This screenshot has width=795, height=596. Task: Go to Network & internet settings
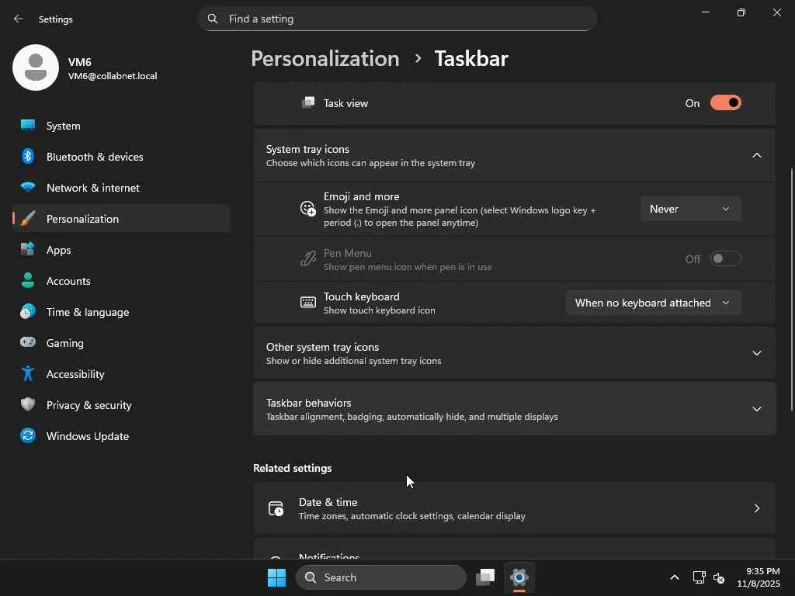(93, 188)
